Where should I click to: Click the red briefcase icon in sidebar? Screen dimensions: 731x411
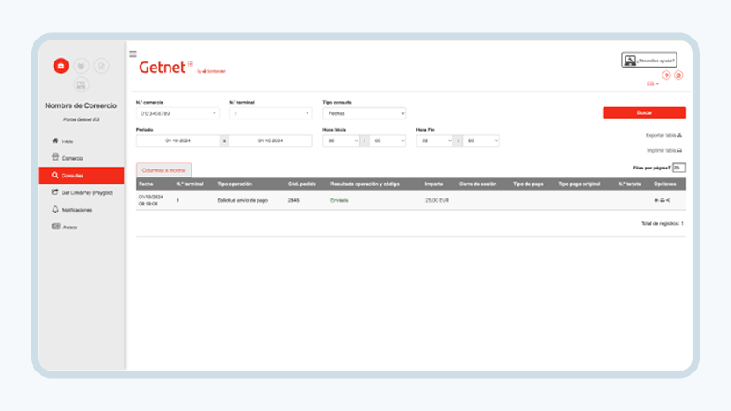[61, 66]
